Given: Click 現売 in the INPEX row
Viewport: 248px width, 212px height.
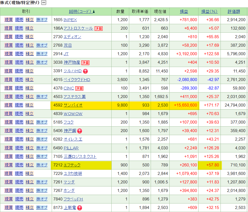Looking at the screenshot, I should (x=19, y=20).
